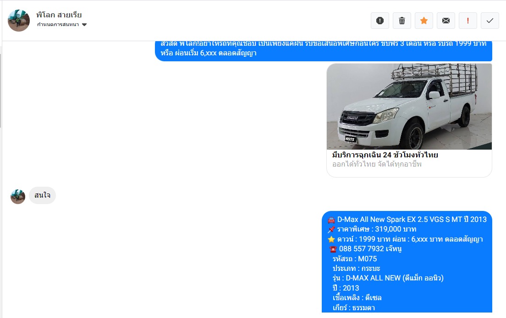Click the envelope icon in the header
The height and width of the screenshot is (318, 506).
(445, 21)
